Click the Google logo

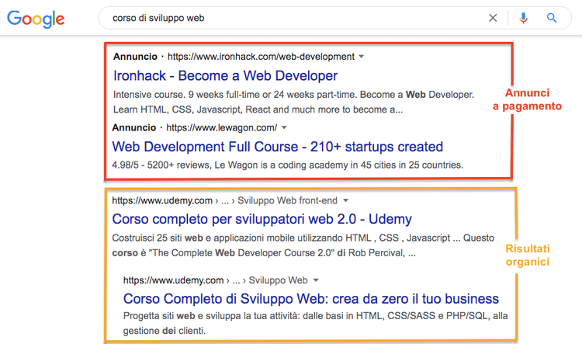pyautogui.click(x=36, y=19)
